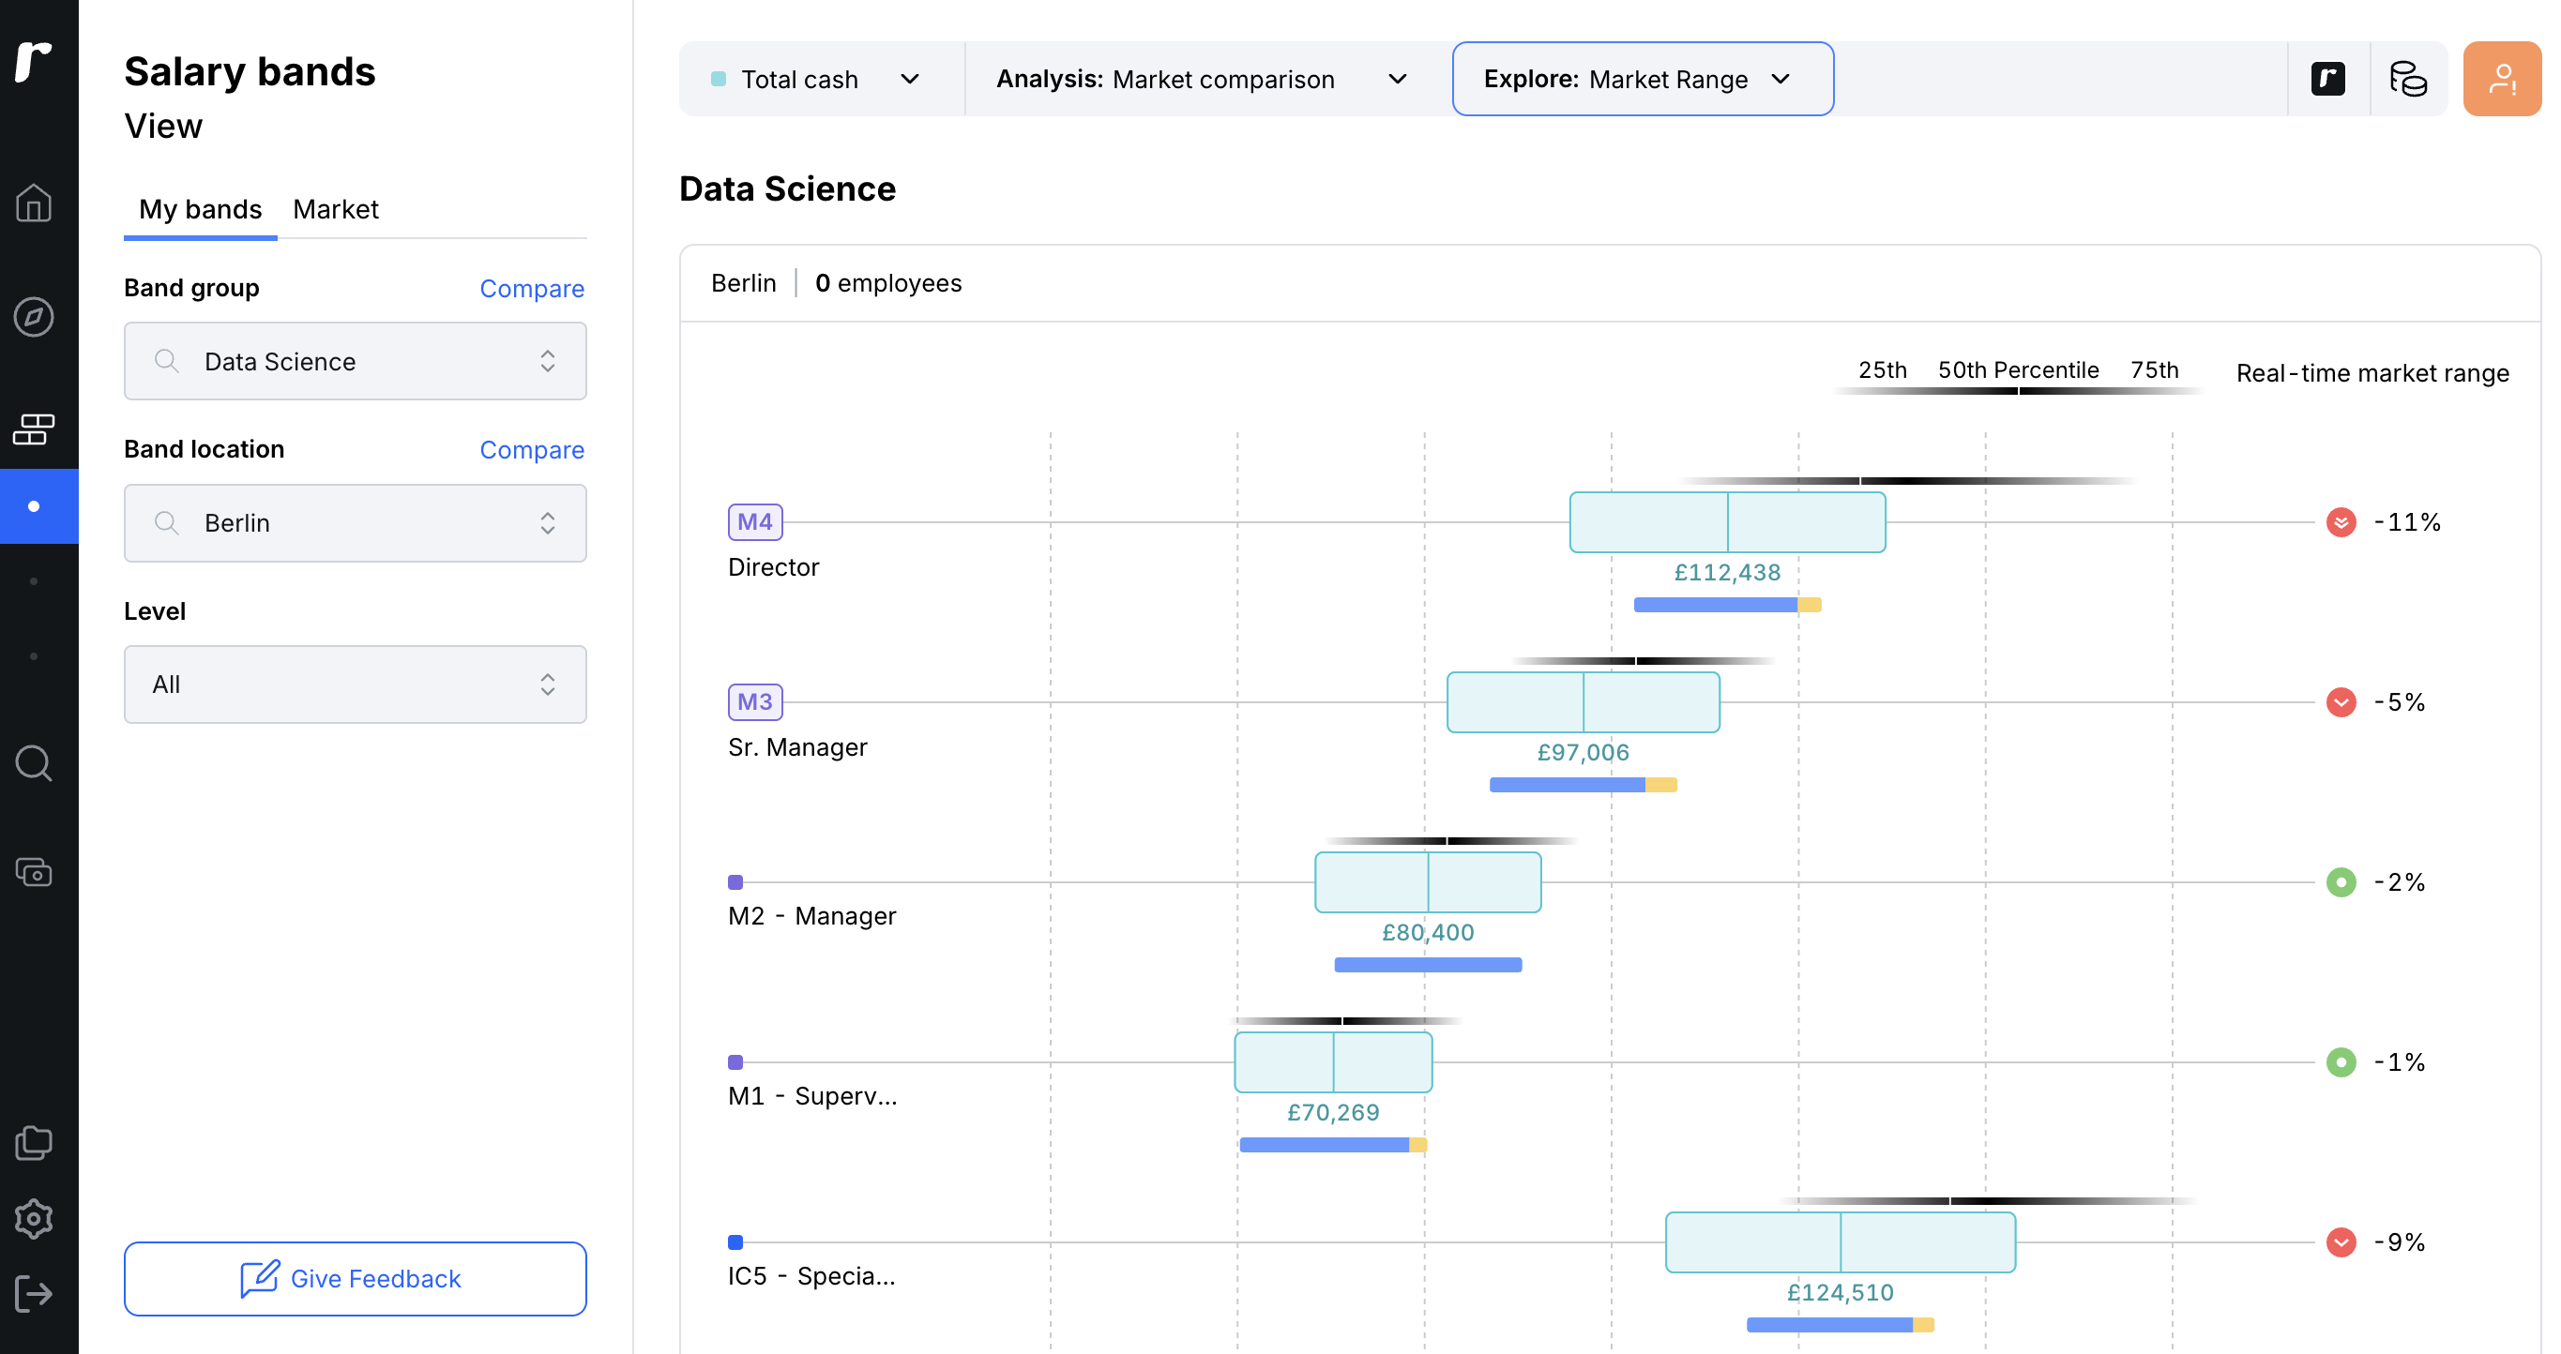Open the Explore Market Range dropdown
The image size is (2561, 1354).
pos(1642,79)
